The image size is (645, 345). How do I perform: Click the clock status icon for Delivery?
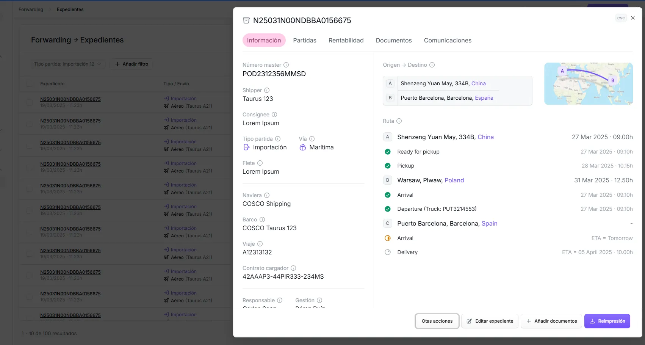(x=388, y=252)
